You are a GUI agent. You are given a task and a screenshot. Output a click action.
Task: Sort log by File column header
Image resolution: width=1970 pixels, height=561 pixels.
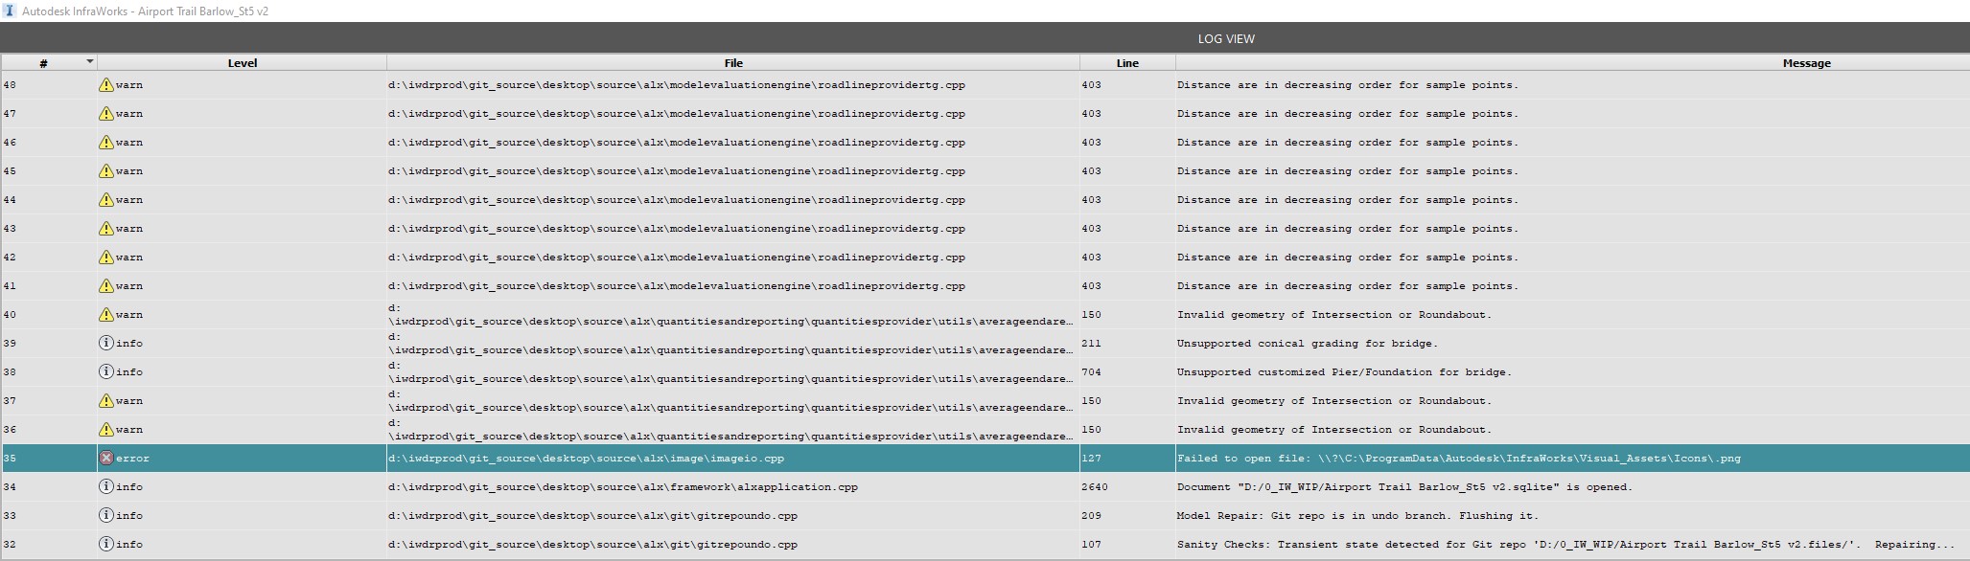click(733, 62)
